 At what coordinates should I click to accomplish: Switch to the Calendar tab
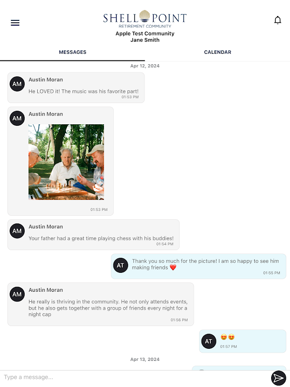tap(217, 52)
